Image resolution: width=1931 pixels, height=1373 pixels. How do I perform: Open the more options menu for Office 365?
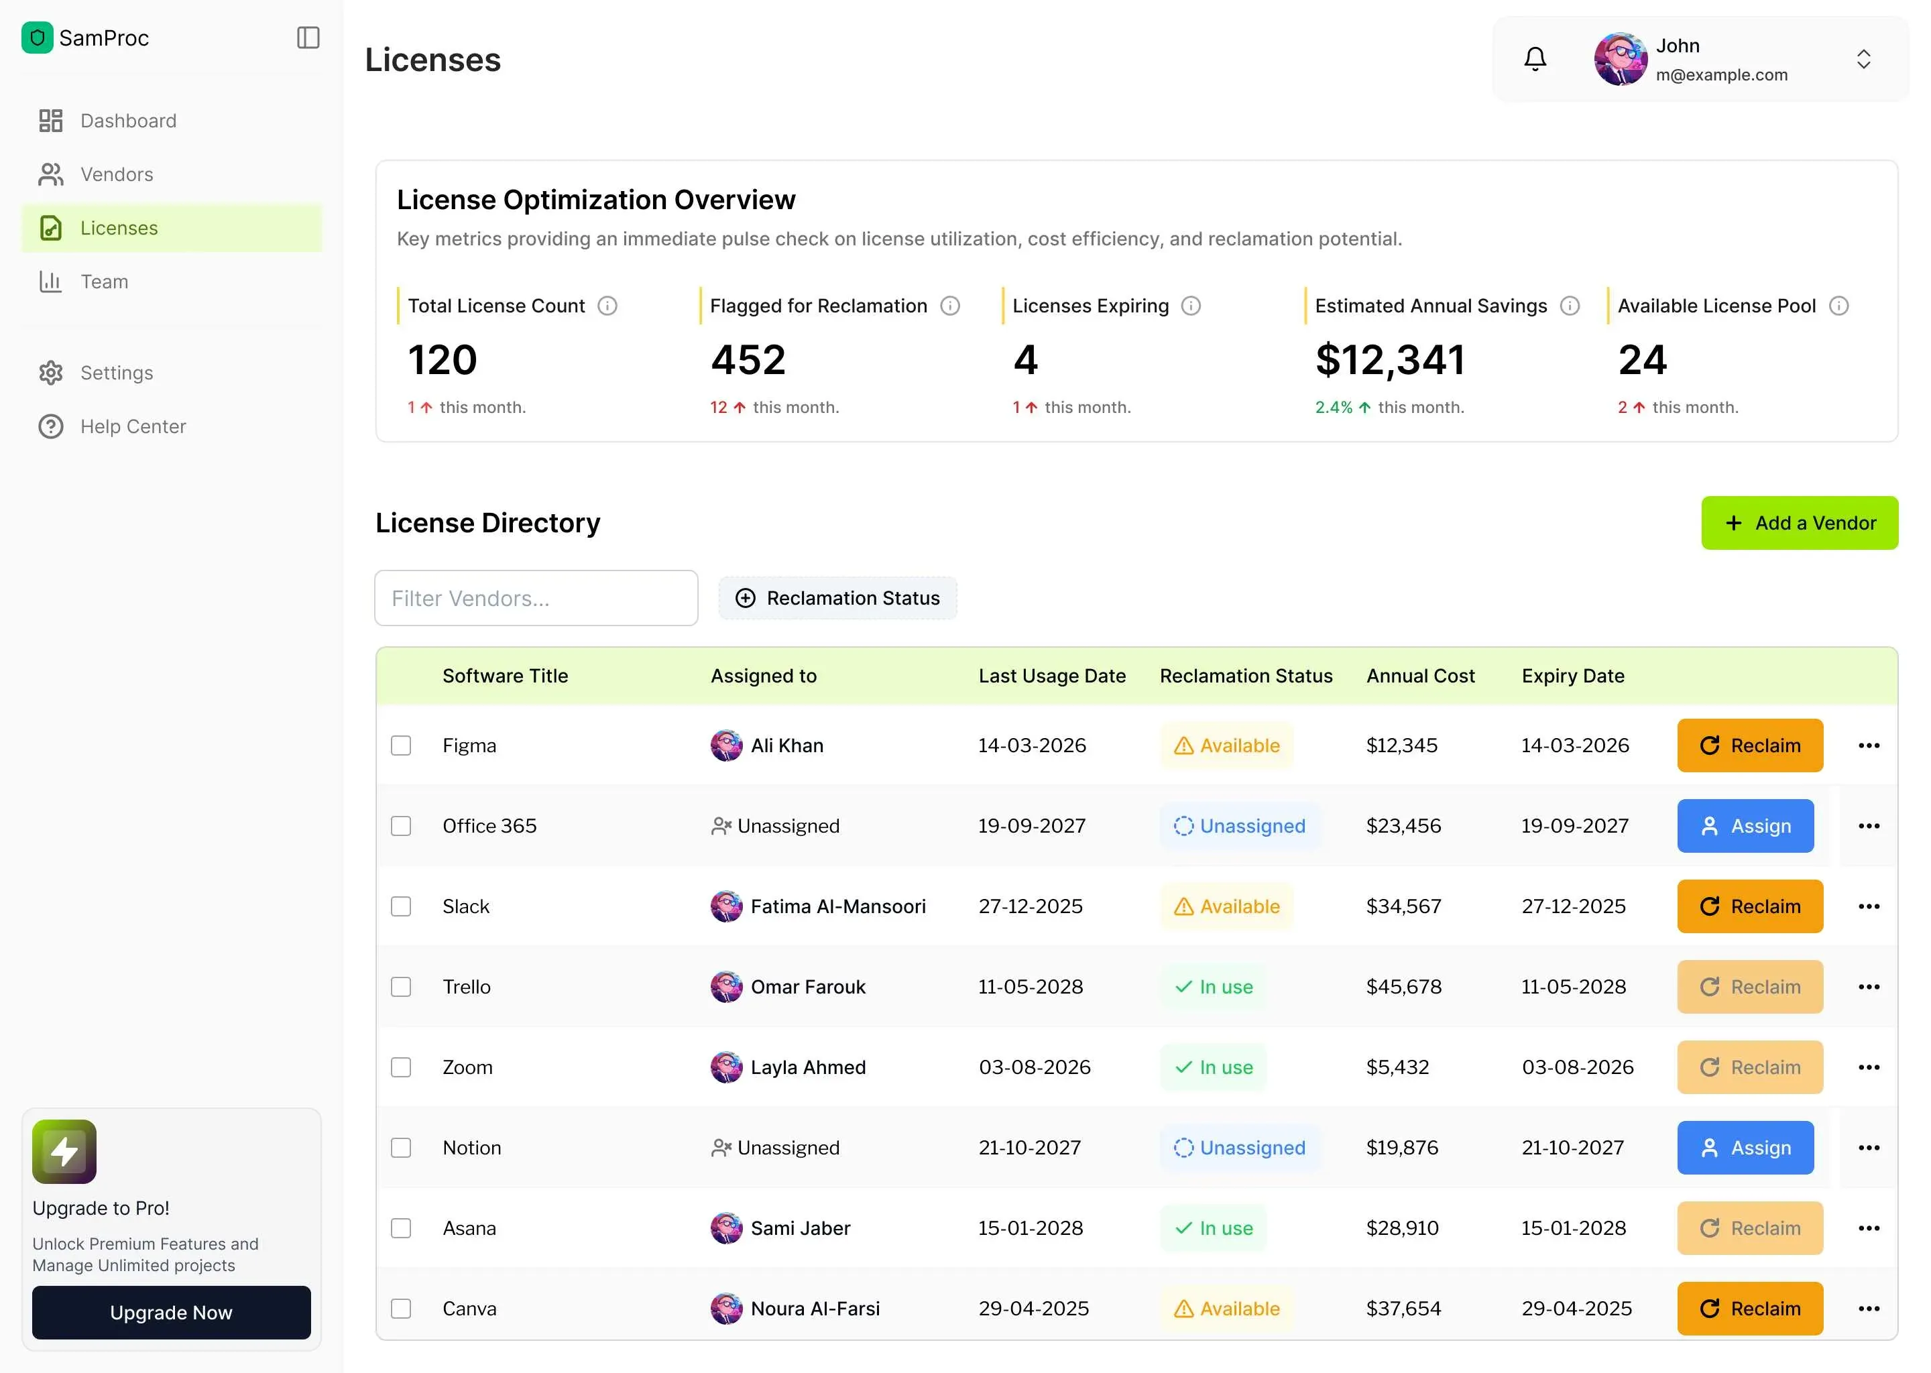click(1869, 826)
